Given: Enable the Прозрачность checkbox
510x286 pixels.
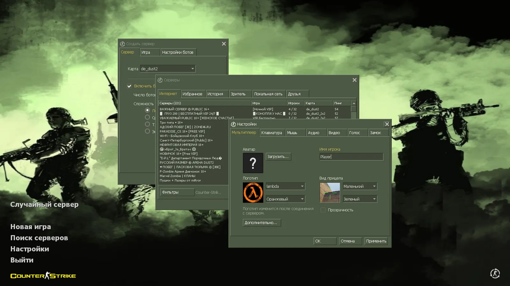Looking at the screenshot, I should (x=323, y=210).
